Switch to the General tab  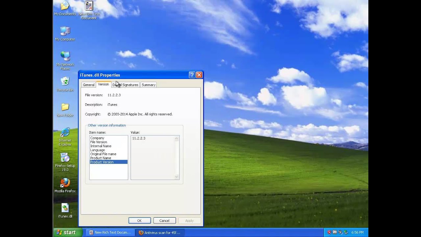[x=88, y=85]
